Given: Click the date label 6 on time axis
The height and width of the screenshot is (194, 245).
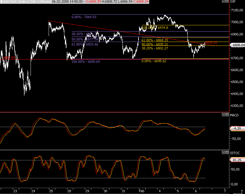Looking at the screenshot, I should [196, 191].
